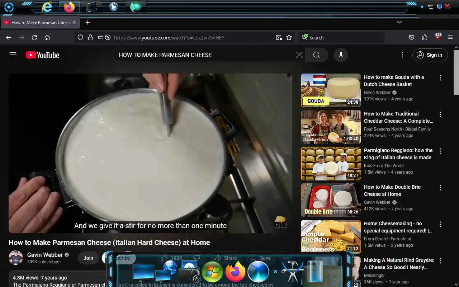459x287 pixels.
Task: Open the Pocket save icon
Action: click(x=412, y=37)
